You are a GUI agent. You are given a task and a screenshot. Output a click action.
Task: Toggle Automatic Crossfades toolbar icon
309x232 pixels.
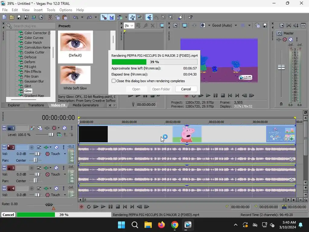pos(112,17)
